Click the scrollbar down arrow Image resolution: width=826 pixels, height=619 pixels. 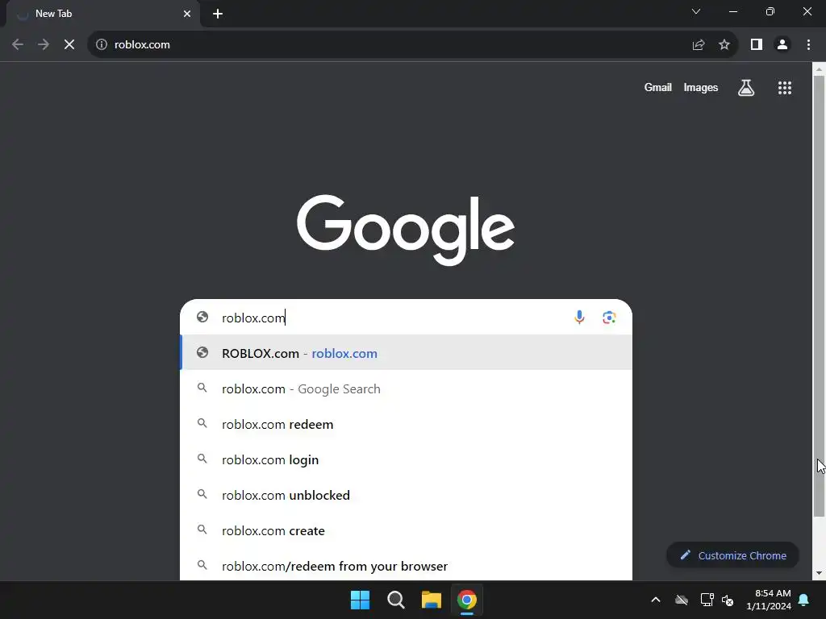[x=819, y=573]
